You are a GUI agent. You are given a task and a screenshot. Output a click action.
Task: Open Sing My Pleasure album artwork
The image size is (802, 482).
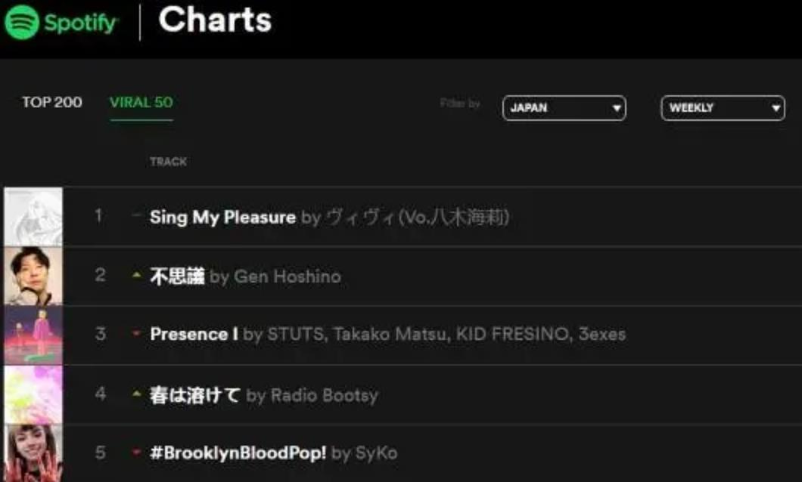pos(33,217)
